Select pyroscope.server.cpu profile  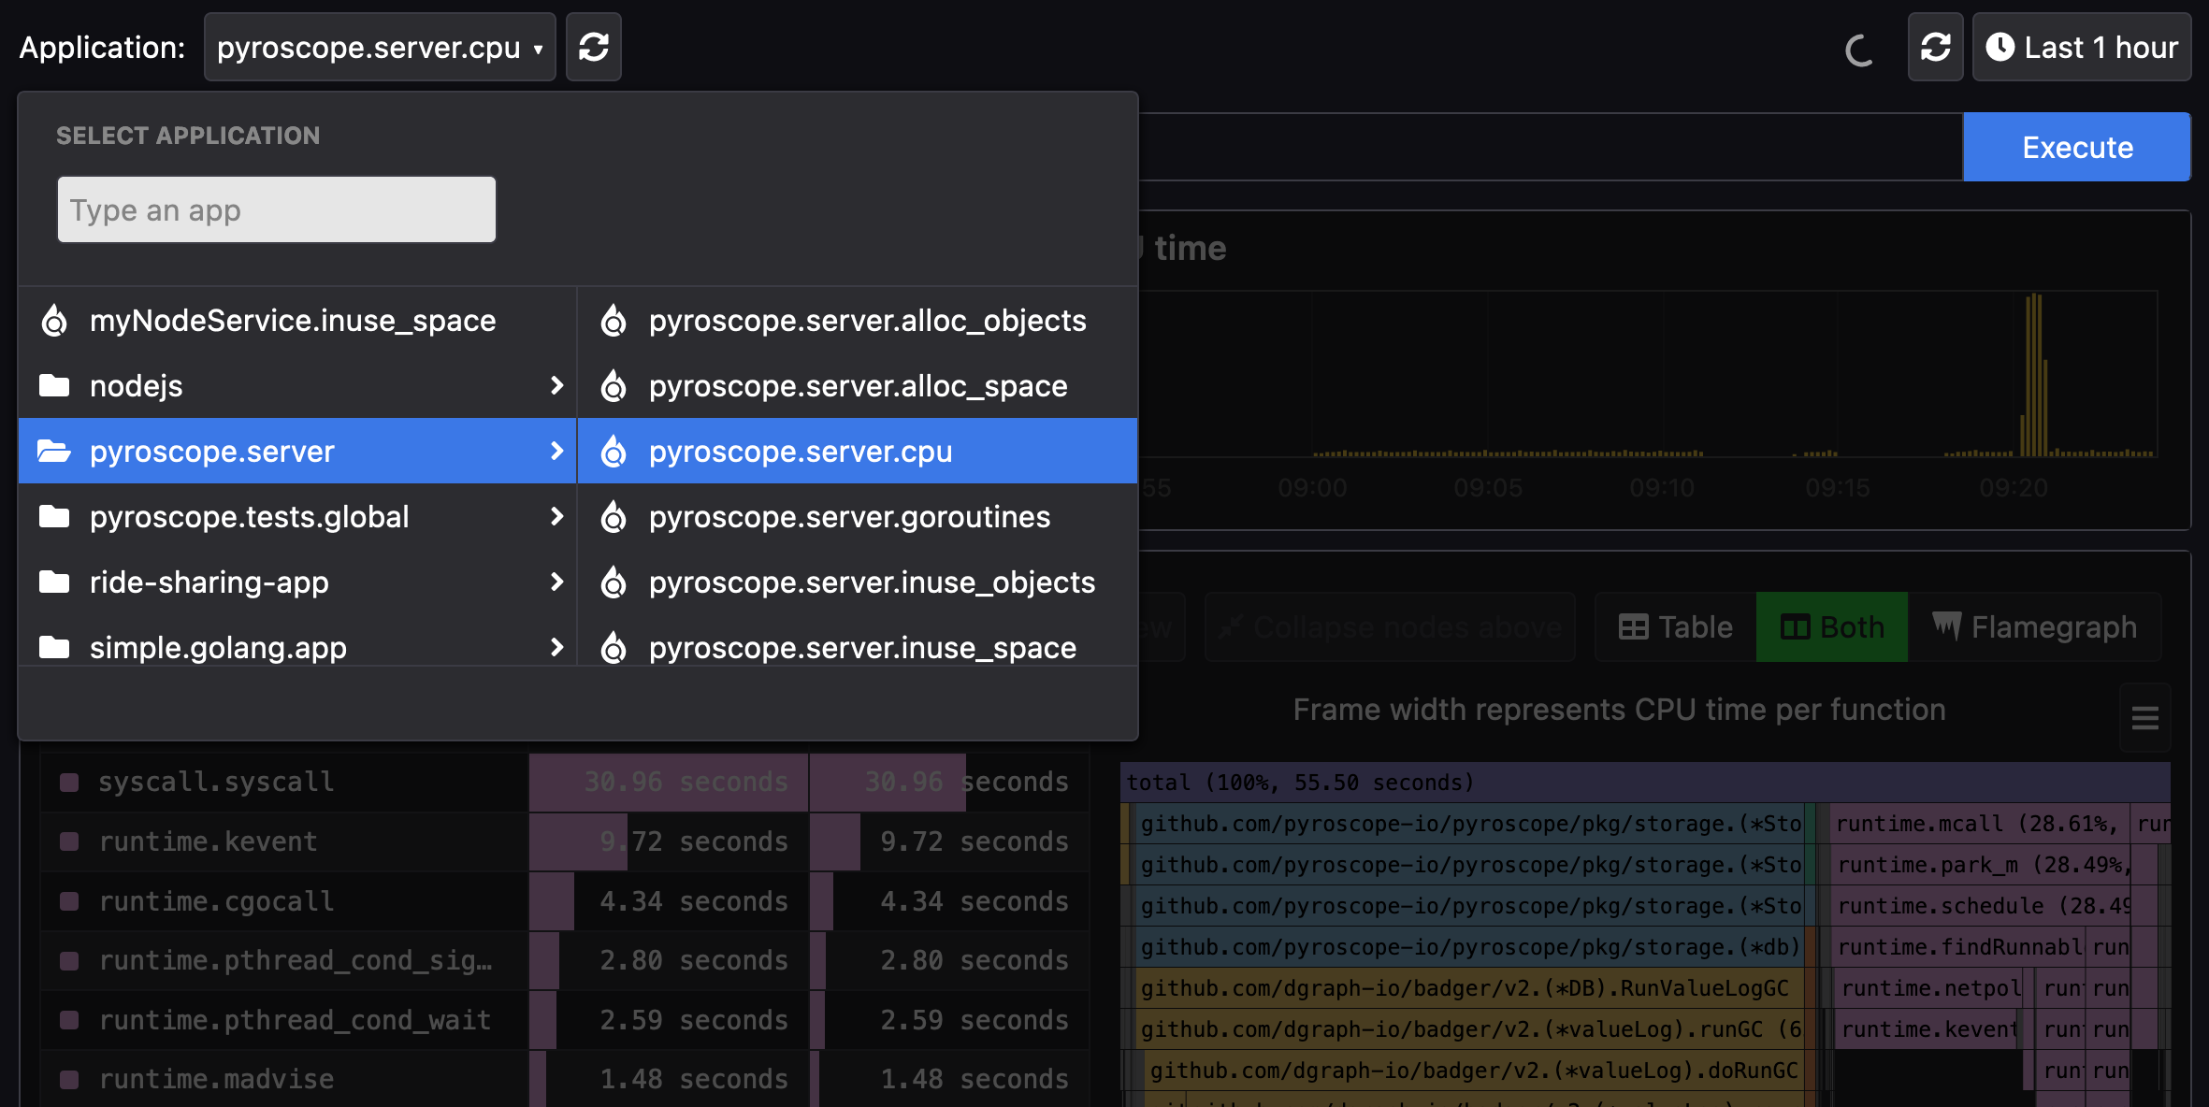pos(858,451)
